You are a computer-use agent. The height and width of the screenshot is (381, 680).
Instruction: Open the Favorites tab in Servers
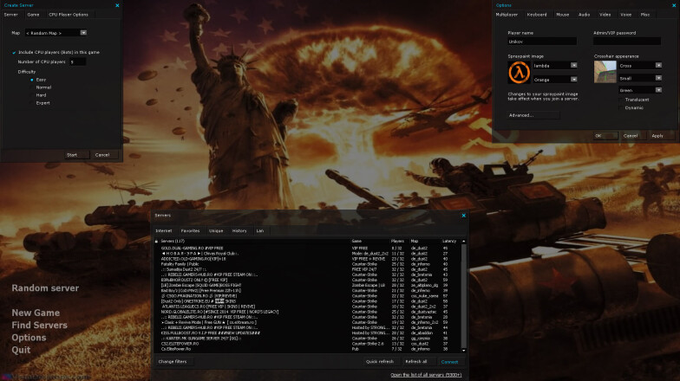[x=191, y=230]
